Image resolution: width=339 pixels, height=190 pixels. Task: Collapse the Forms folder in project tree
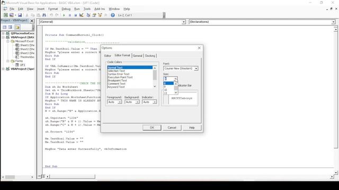click(x=8, y=61)
